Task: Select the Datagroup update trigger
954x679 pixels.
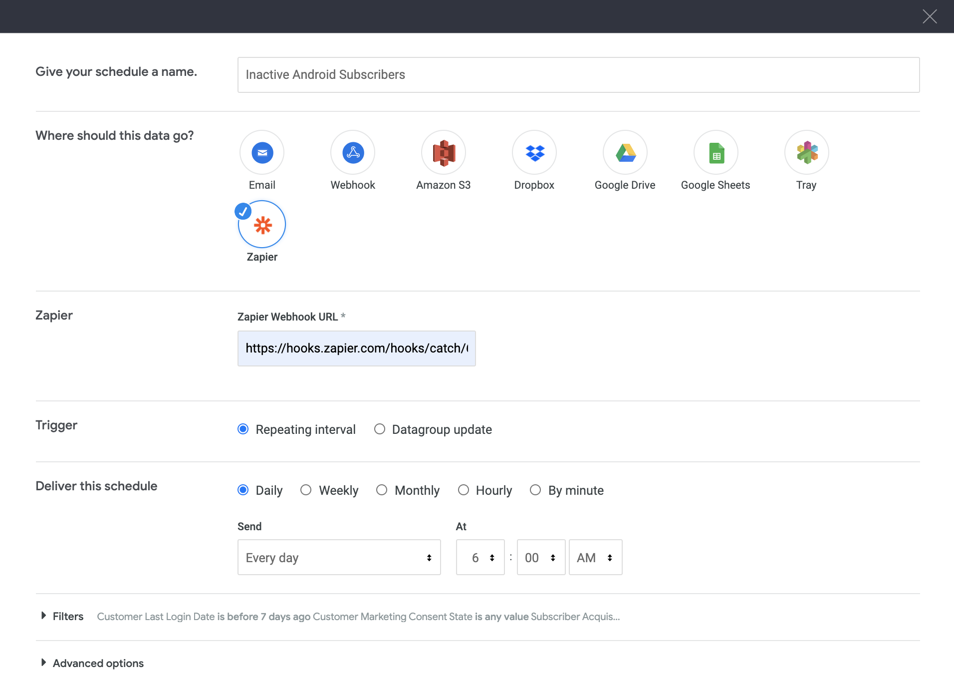Action: pos(380,429)
